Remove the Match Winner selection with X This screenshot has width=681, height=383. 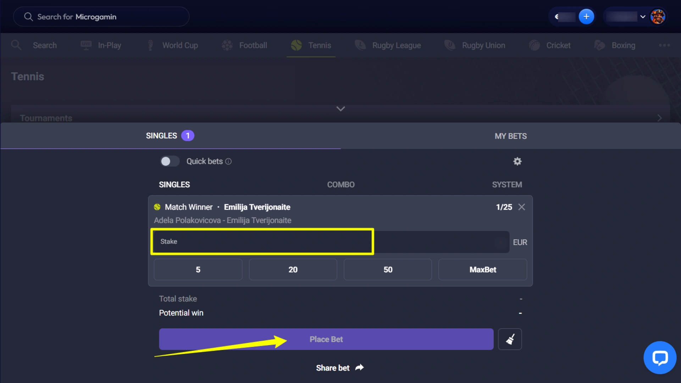click(521, 207)
